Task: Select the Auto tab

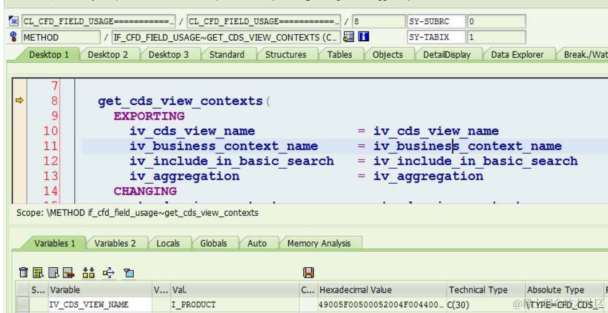Action: 257,244
